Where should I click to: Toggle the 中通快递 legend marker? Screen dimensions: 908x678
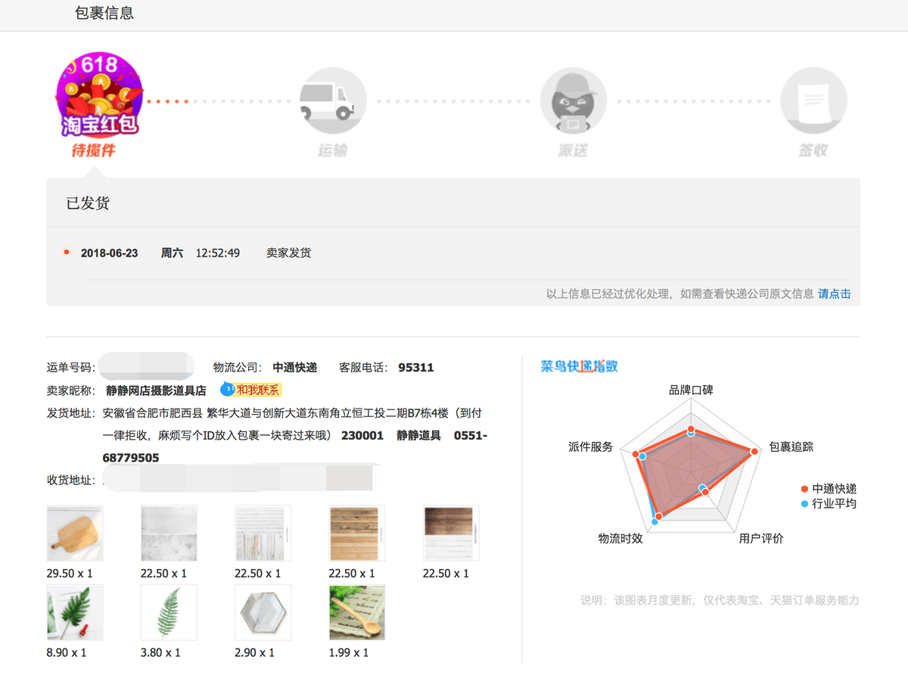click(804, 489)
